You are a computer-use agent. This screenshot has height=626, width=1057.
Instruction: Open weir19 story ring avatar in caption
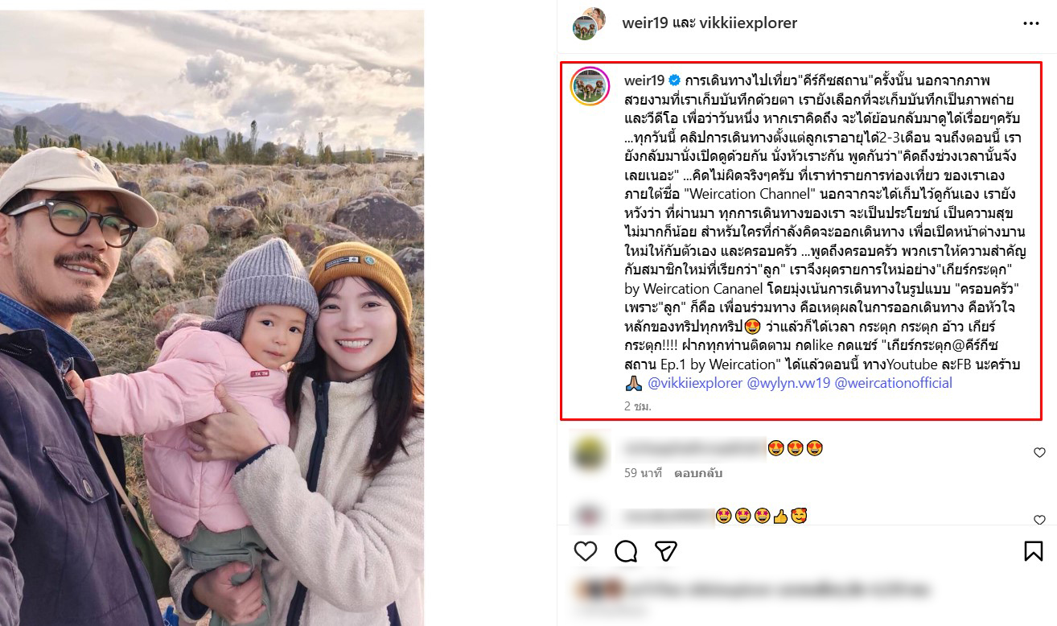590,87
